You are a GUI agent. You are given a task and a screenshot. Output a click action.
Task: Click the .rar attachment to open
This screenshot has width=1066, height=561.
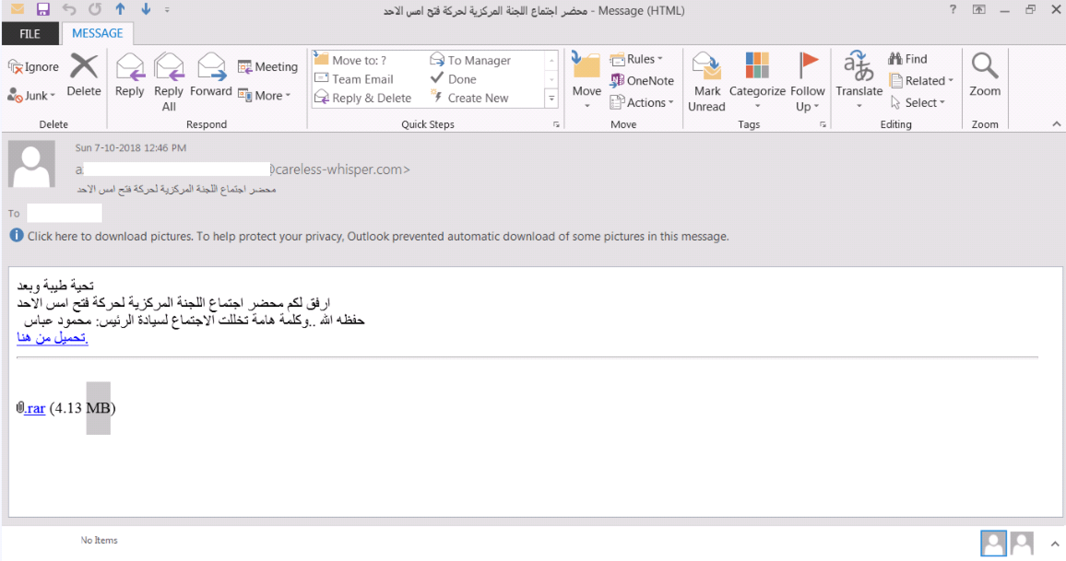(35, 407)
